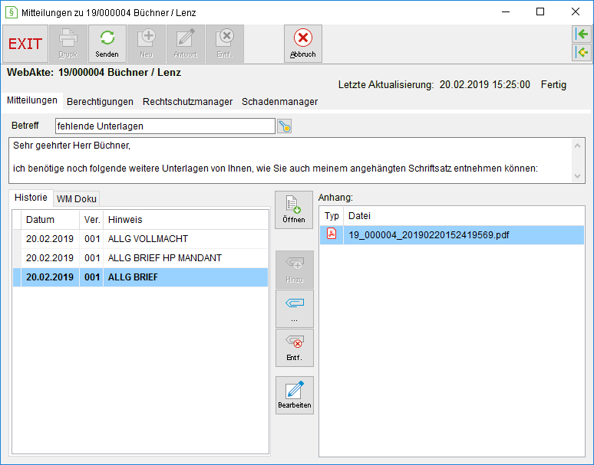Select the WM Doku tab
594x465 pixels.
pyautogui.click(x=77, y=199)
